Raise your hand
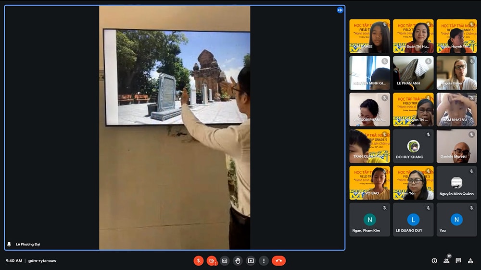Screen dimensions: 481x270 238,261
